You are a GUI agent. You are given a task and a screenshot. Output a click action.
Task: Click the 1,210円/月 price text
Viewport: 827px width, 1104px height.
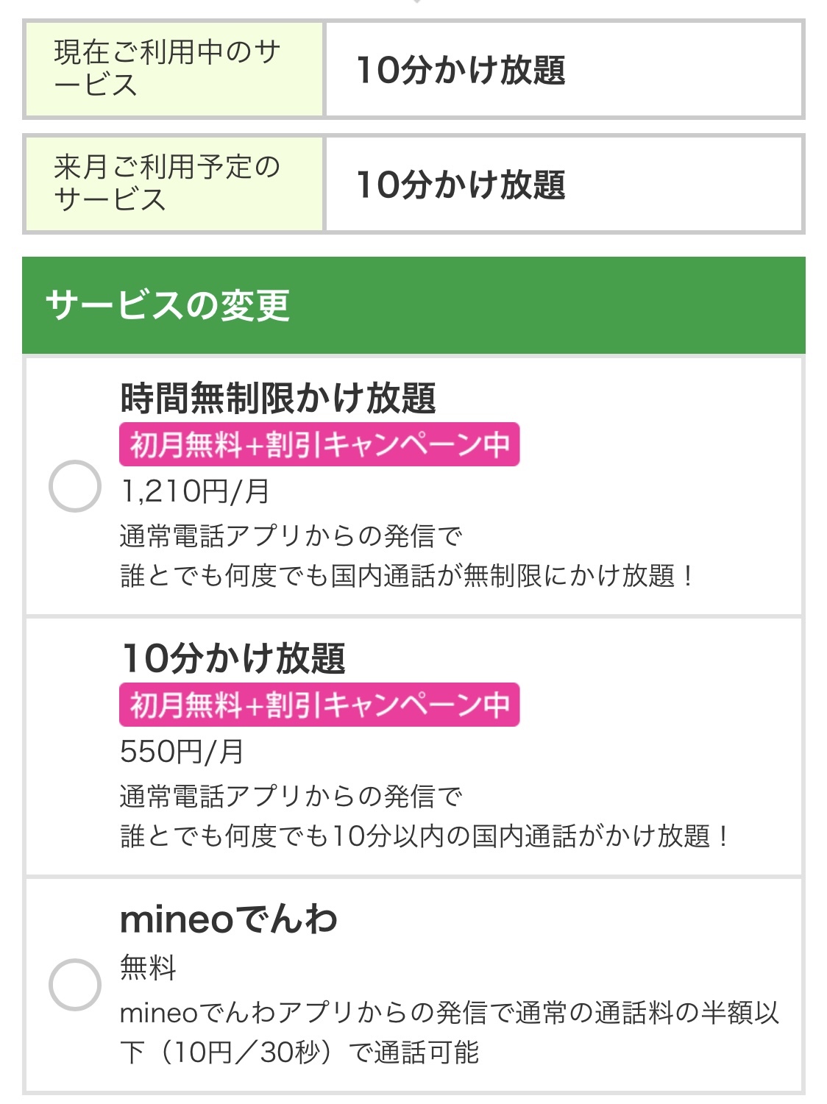pyautogui.click(x=195, y=491)
